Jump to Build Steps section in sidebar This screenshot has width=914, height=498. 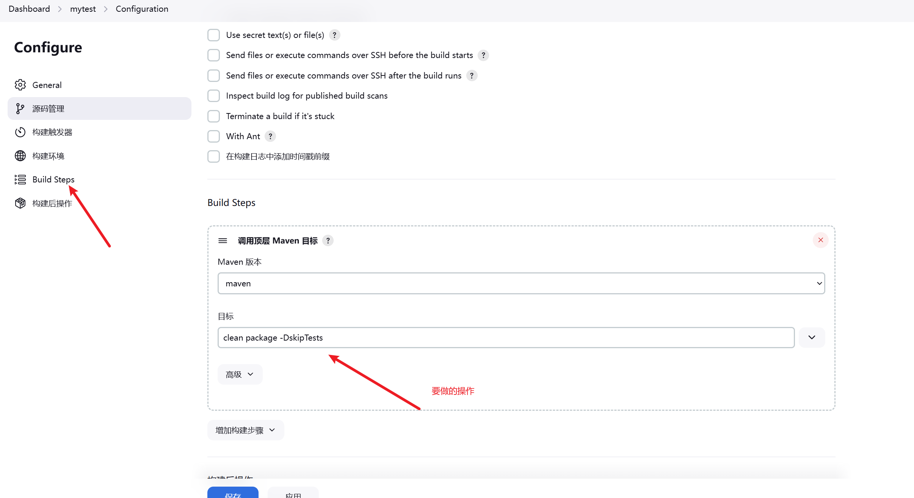[99, 179]
